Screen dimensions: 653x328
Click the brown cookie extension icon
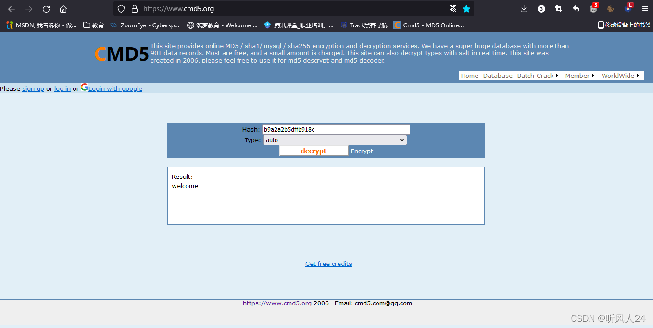(611, 9)
